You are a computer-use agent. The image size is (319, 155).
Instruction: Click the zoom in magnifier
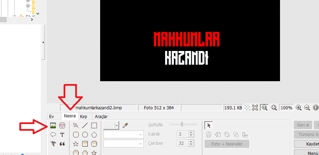(299, 108)
